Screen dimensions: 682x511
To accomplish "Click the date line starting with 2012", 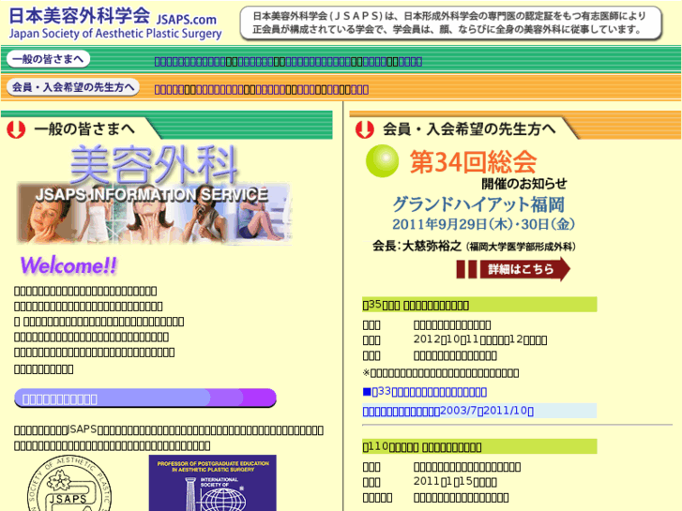I will point(480,339).
